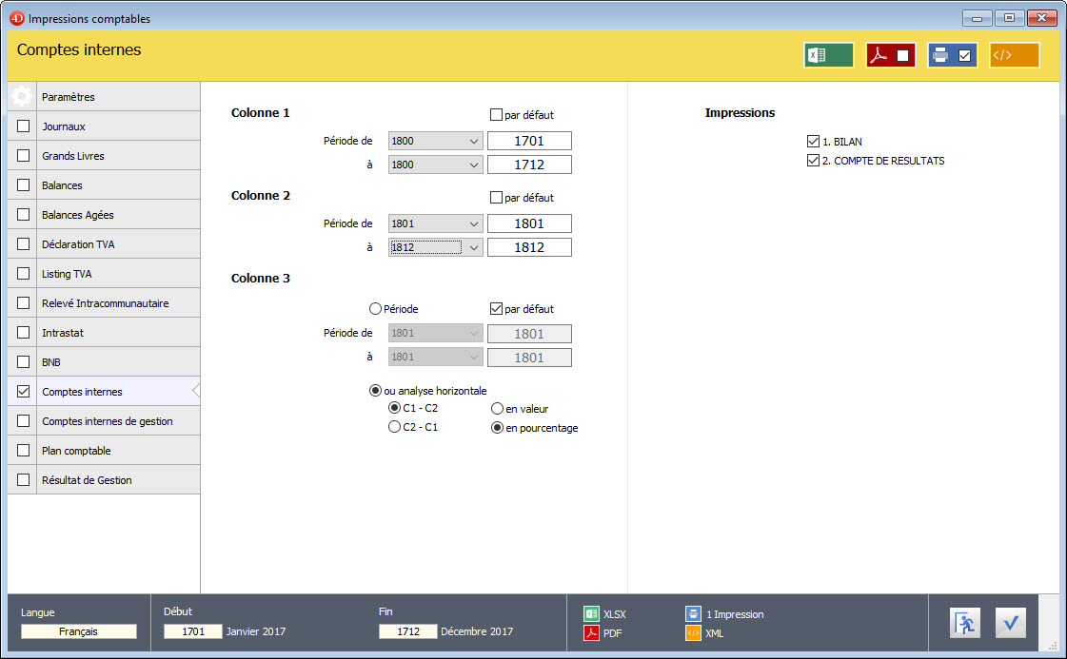Select the 'C2 - C1' radio button
Viewport: 1067px width, 659px height.
pos(394,427)
